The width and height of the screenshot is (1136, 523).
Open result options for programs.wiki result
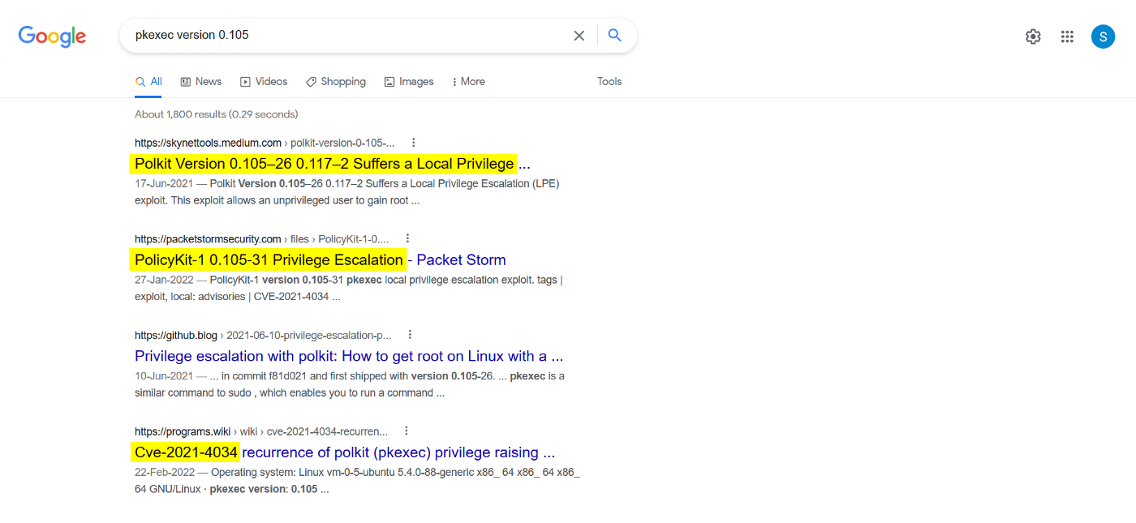click(x=406, y=430)
